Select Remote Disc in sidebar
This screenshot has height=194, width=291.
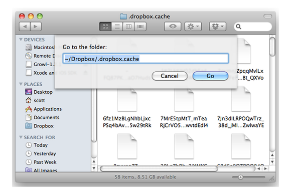40,56
